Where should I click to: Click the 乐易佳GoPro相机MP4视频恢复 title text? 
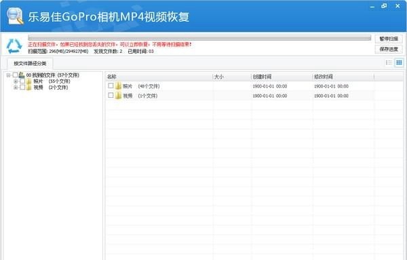click(x=109, y=17)
